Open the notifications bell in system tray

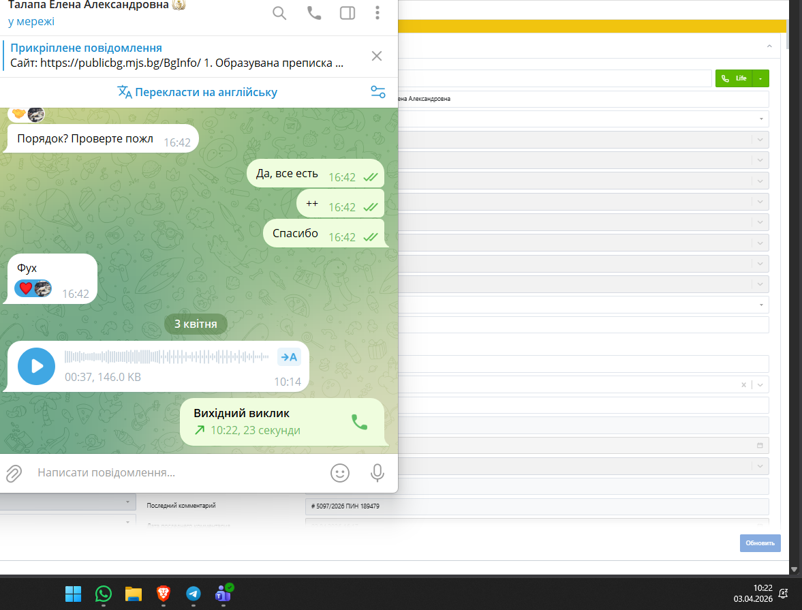pos(783,594)
